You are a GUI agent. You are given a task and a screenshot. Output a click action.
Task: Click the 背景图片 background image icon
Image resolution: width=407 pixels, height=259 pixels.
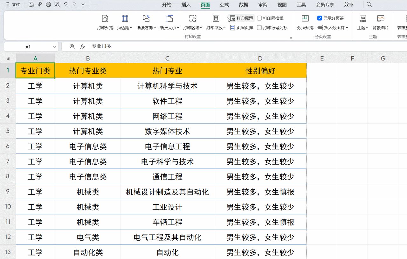click(381, 22)
